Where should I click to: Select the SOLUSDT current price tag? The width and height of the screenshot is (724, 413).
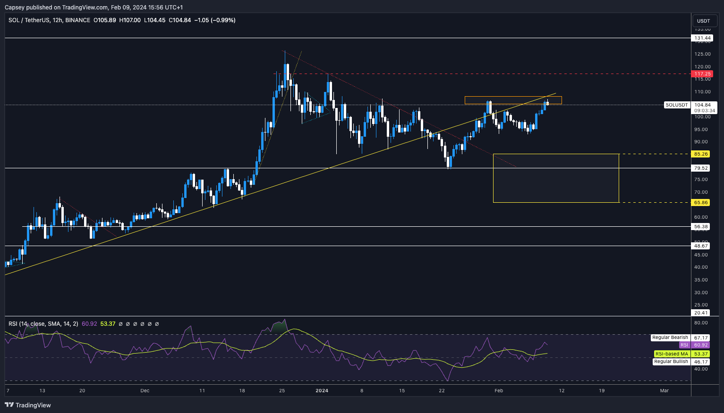tap(677, 105)
